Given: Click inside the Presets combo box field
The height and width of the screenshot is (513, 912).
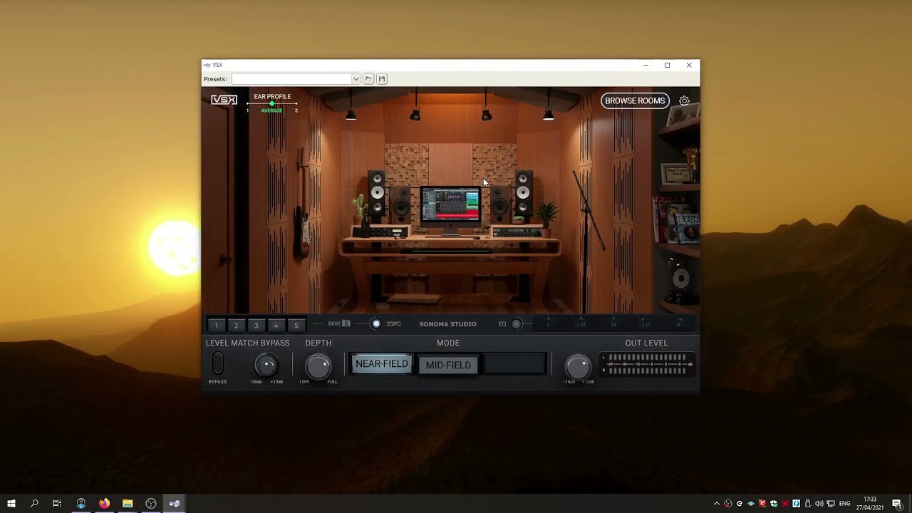Looking at the screenshot, I should pos(292,79).
